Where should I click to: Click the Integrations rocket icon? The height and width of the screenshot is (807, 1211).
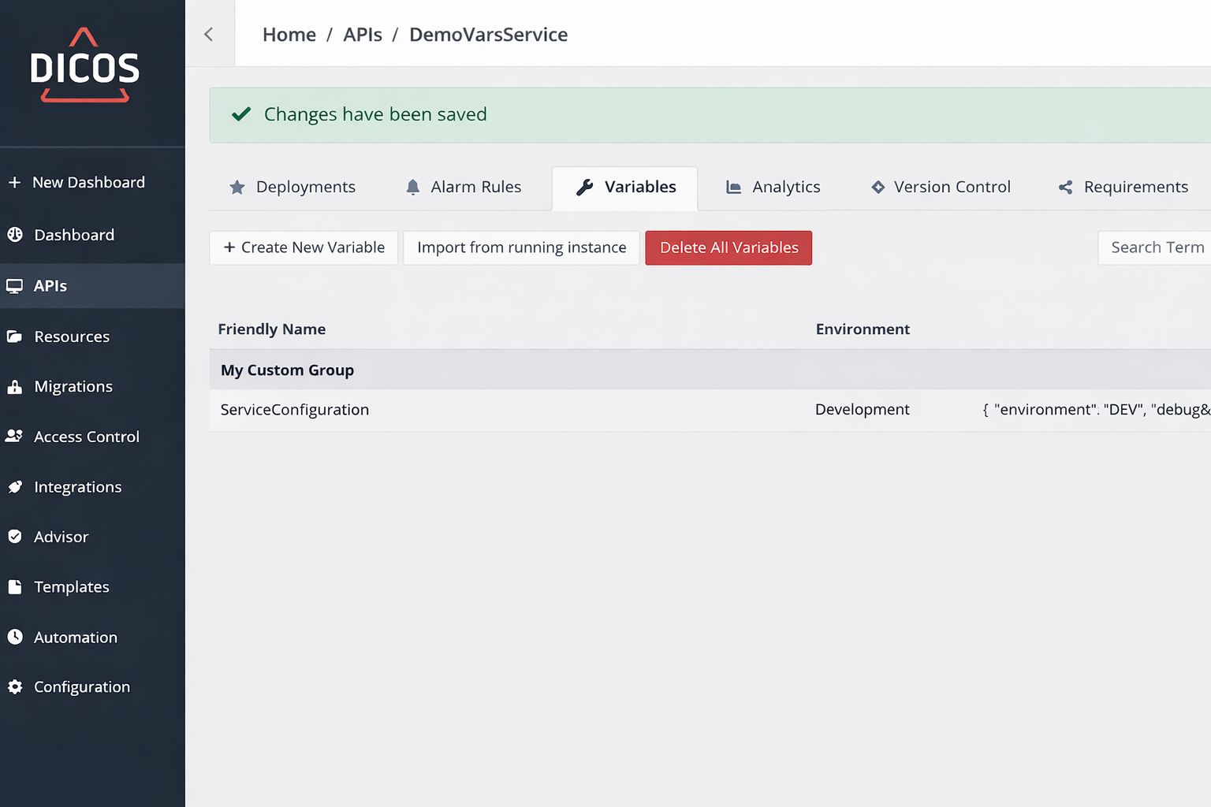pos(15,487)
